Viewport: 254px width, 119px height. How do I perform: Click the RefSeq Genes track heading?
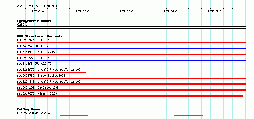(29, 110)
